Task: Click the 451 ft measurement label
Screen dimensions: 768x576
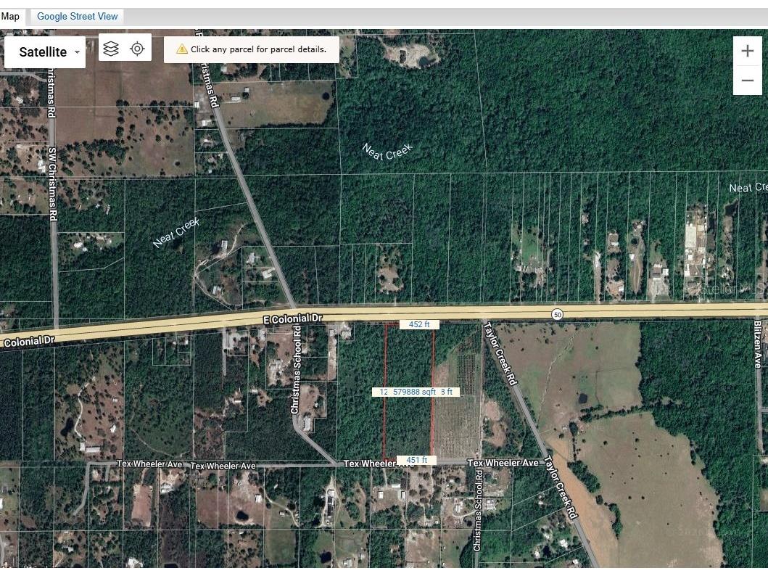Action: coord(416,460)
